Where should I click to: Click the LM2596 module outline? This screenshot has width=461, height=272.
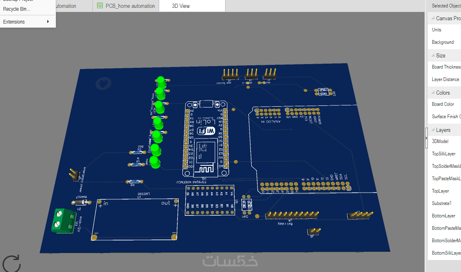[x=135, y=219]
